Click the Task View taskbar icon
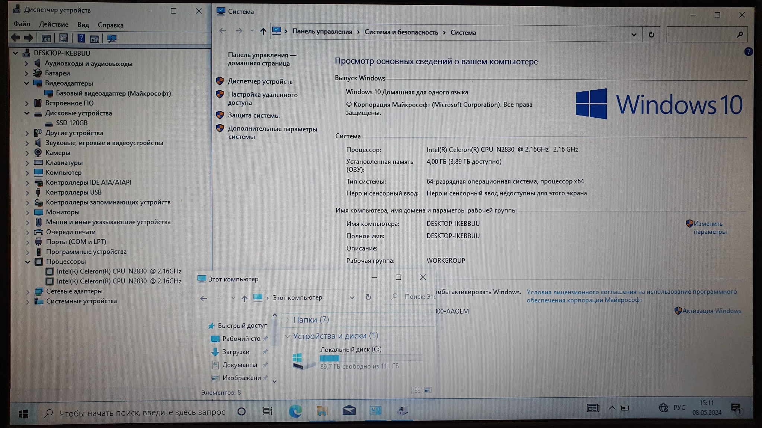The image size is (762, 428). (x=268, y=411)
